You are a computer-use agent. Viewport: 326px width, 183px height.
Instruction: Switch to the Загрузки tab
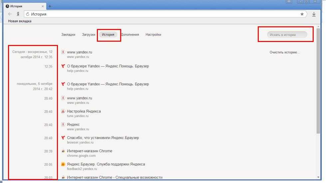[x=89, y=35]
